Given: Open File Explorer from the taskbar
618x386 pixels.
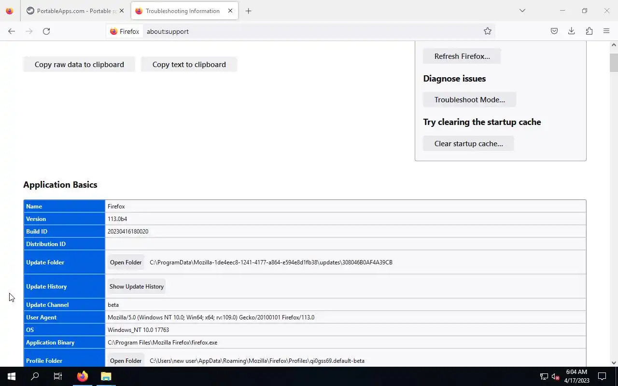Looking at the screenshot, I should pos(106,376).
